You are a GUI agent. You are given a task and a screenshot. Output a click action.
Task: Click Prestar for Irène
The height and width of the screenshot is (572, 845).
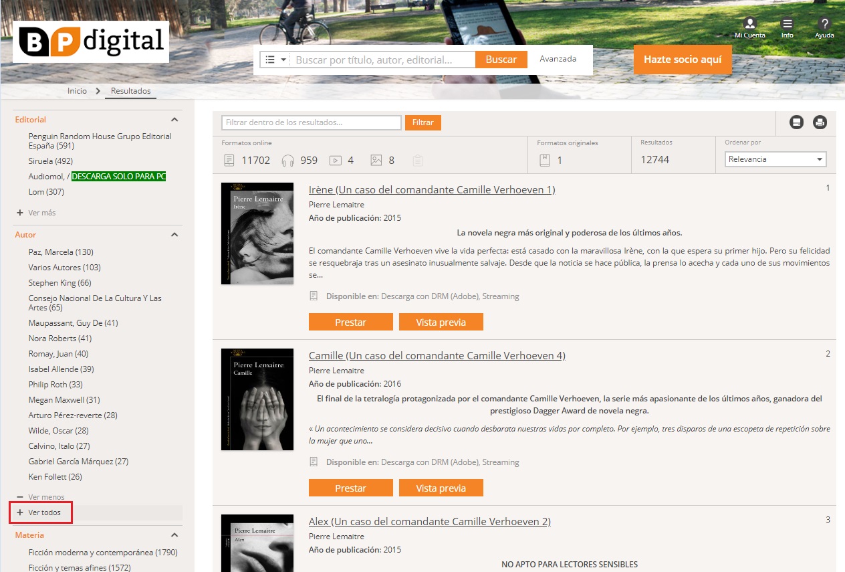(351, 322)
